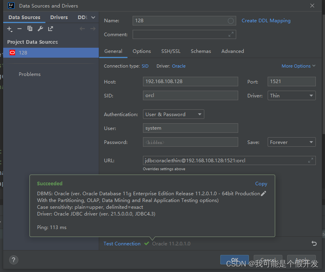Open the Authentication dropdown
Screen dimensions: 325x272
click(x=174, y=114)
